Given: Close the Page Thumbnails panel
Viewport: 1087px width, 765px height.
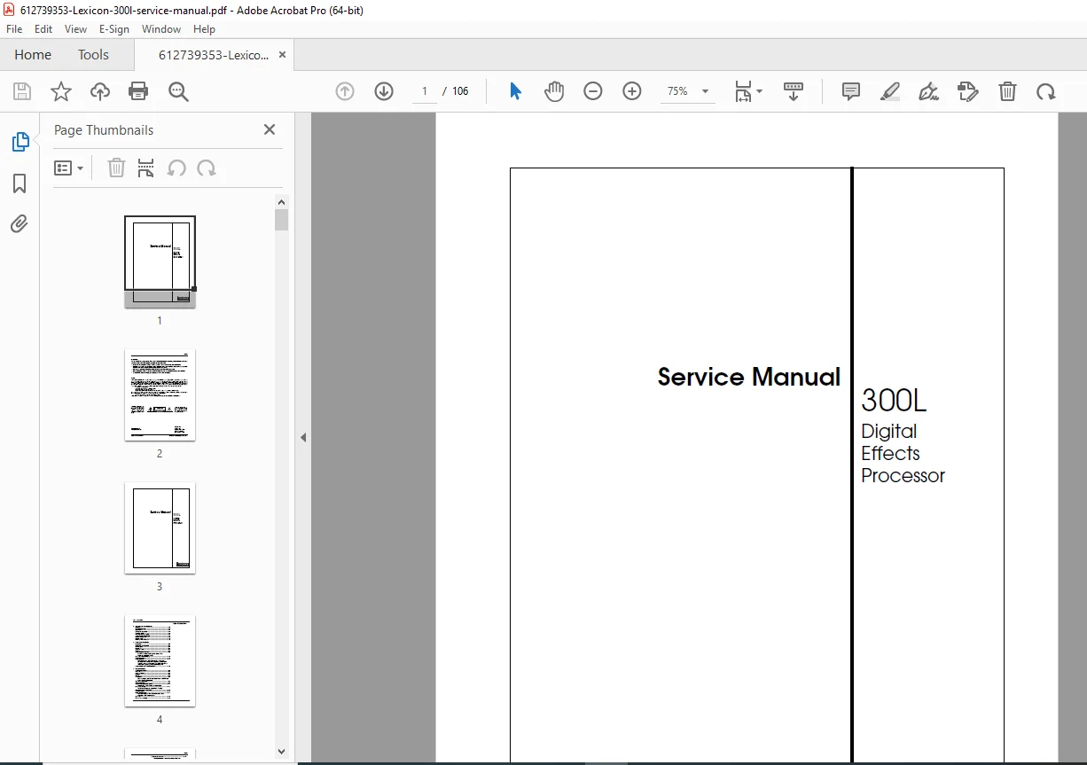Looking at the screenshot, I should (270, 129).
